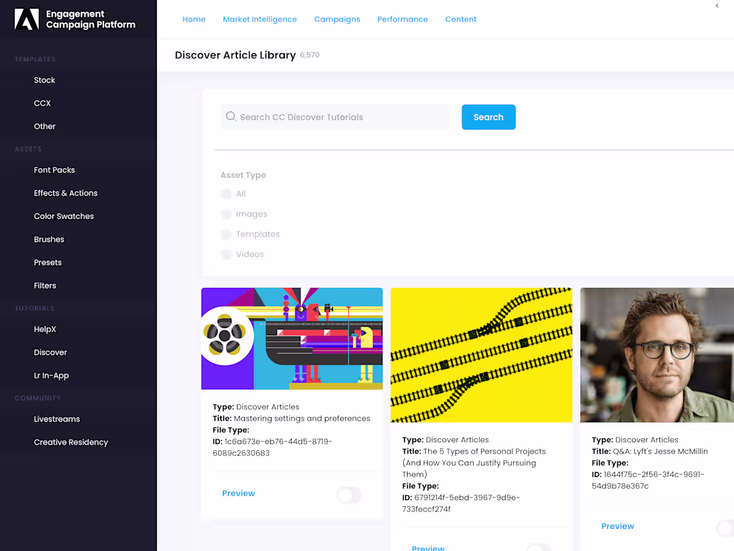This screenshot has height=551, width=734.
Task: Open the Performance tab
Action: (402, 19)
